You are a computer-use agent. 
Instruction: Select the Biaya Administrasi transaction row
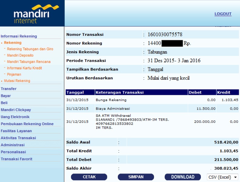point(152,108)
